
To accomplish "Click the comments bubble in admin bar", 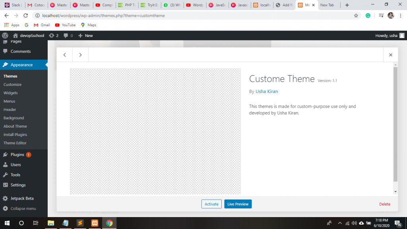I will (x=68, y=35).
